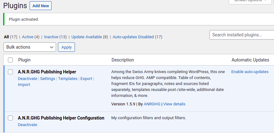Toggle the select-all plugins checkbox
The width and height of the screenshot is (274, 133).
(10, 60)
